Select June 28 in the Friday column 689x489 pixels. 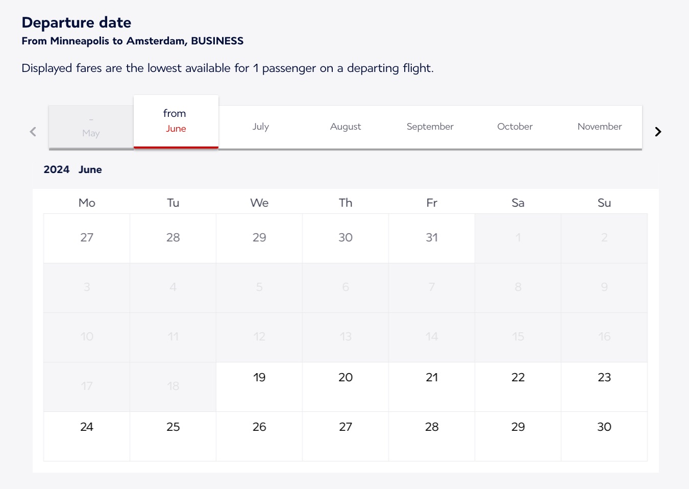432,427
